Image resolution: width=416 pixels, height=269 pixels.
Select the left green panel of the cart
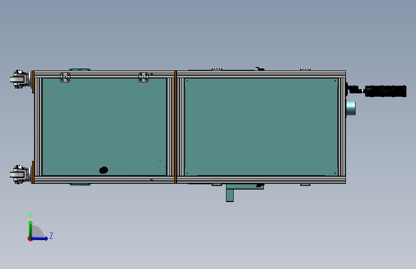(104, 126)
